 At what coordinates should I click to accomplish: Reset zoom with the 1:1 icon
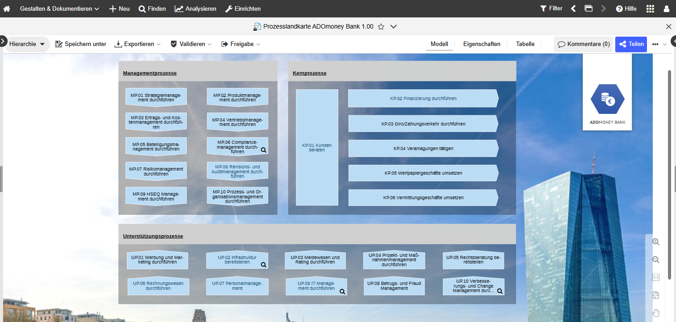coord(656,277)
